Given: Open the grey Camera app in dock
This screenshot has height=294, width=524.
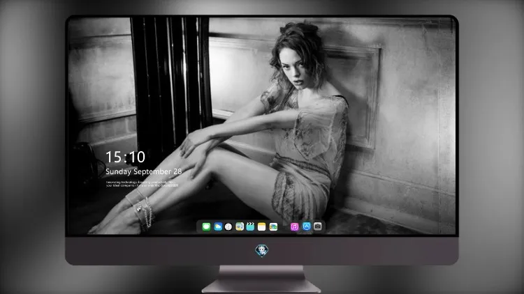Looking at the screenshot, I should tap(317, 226).
